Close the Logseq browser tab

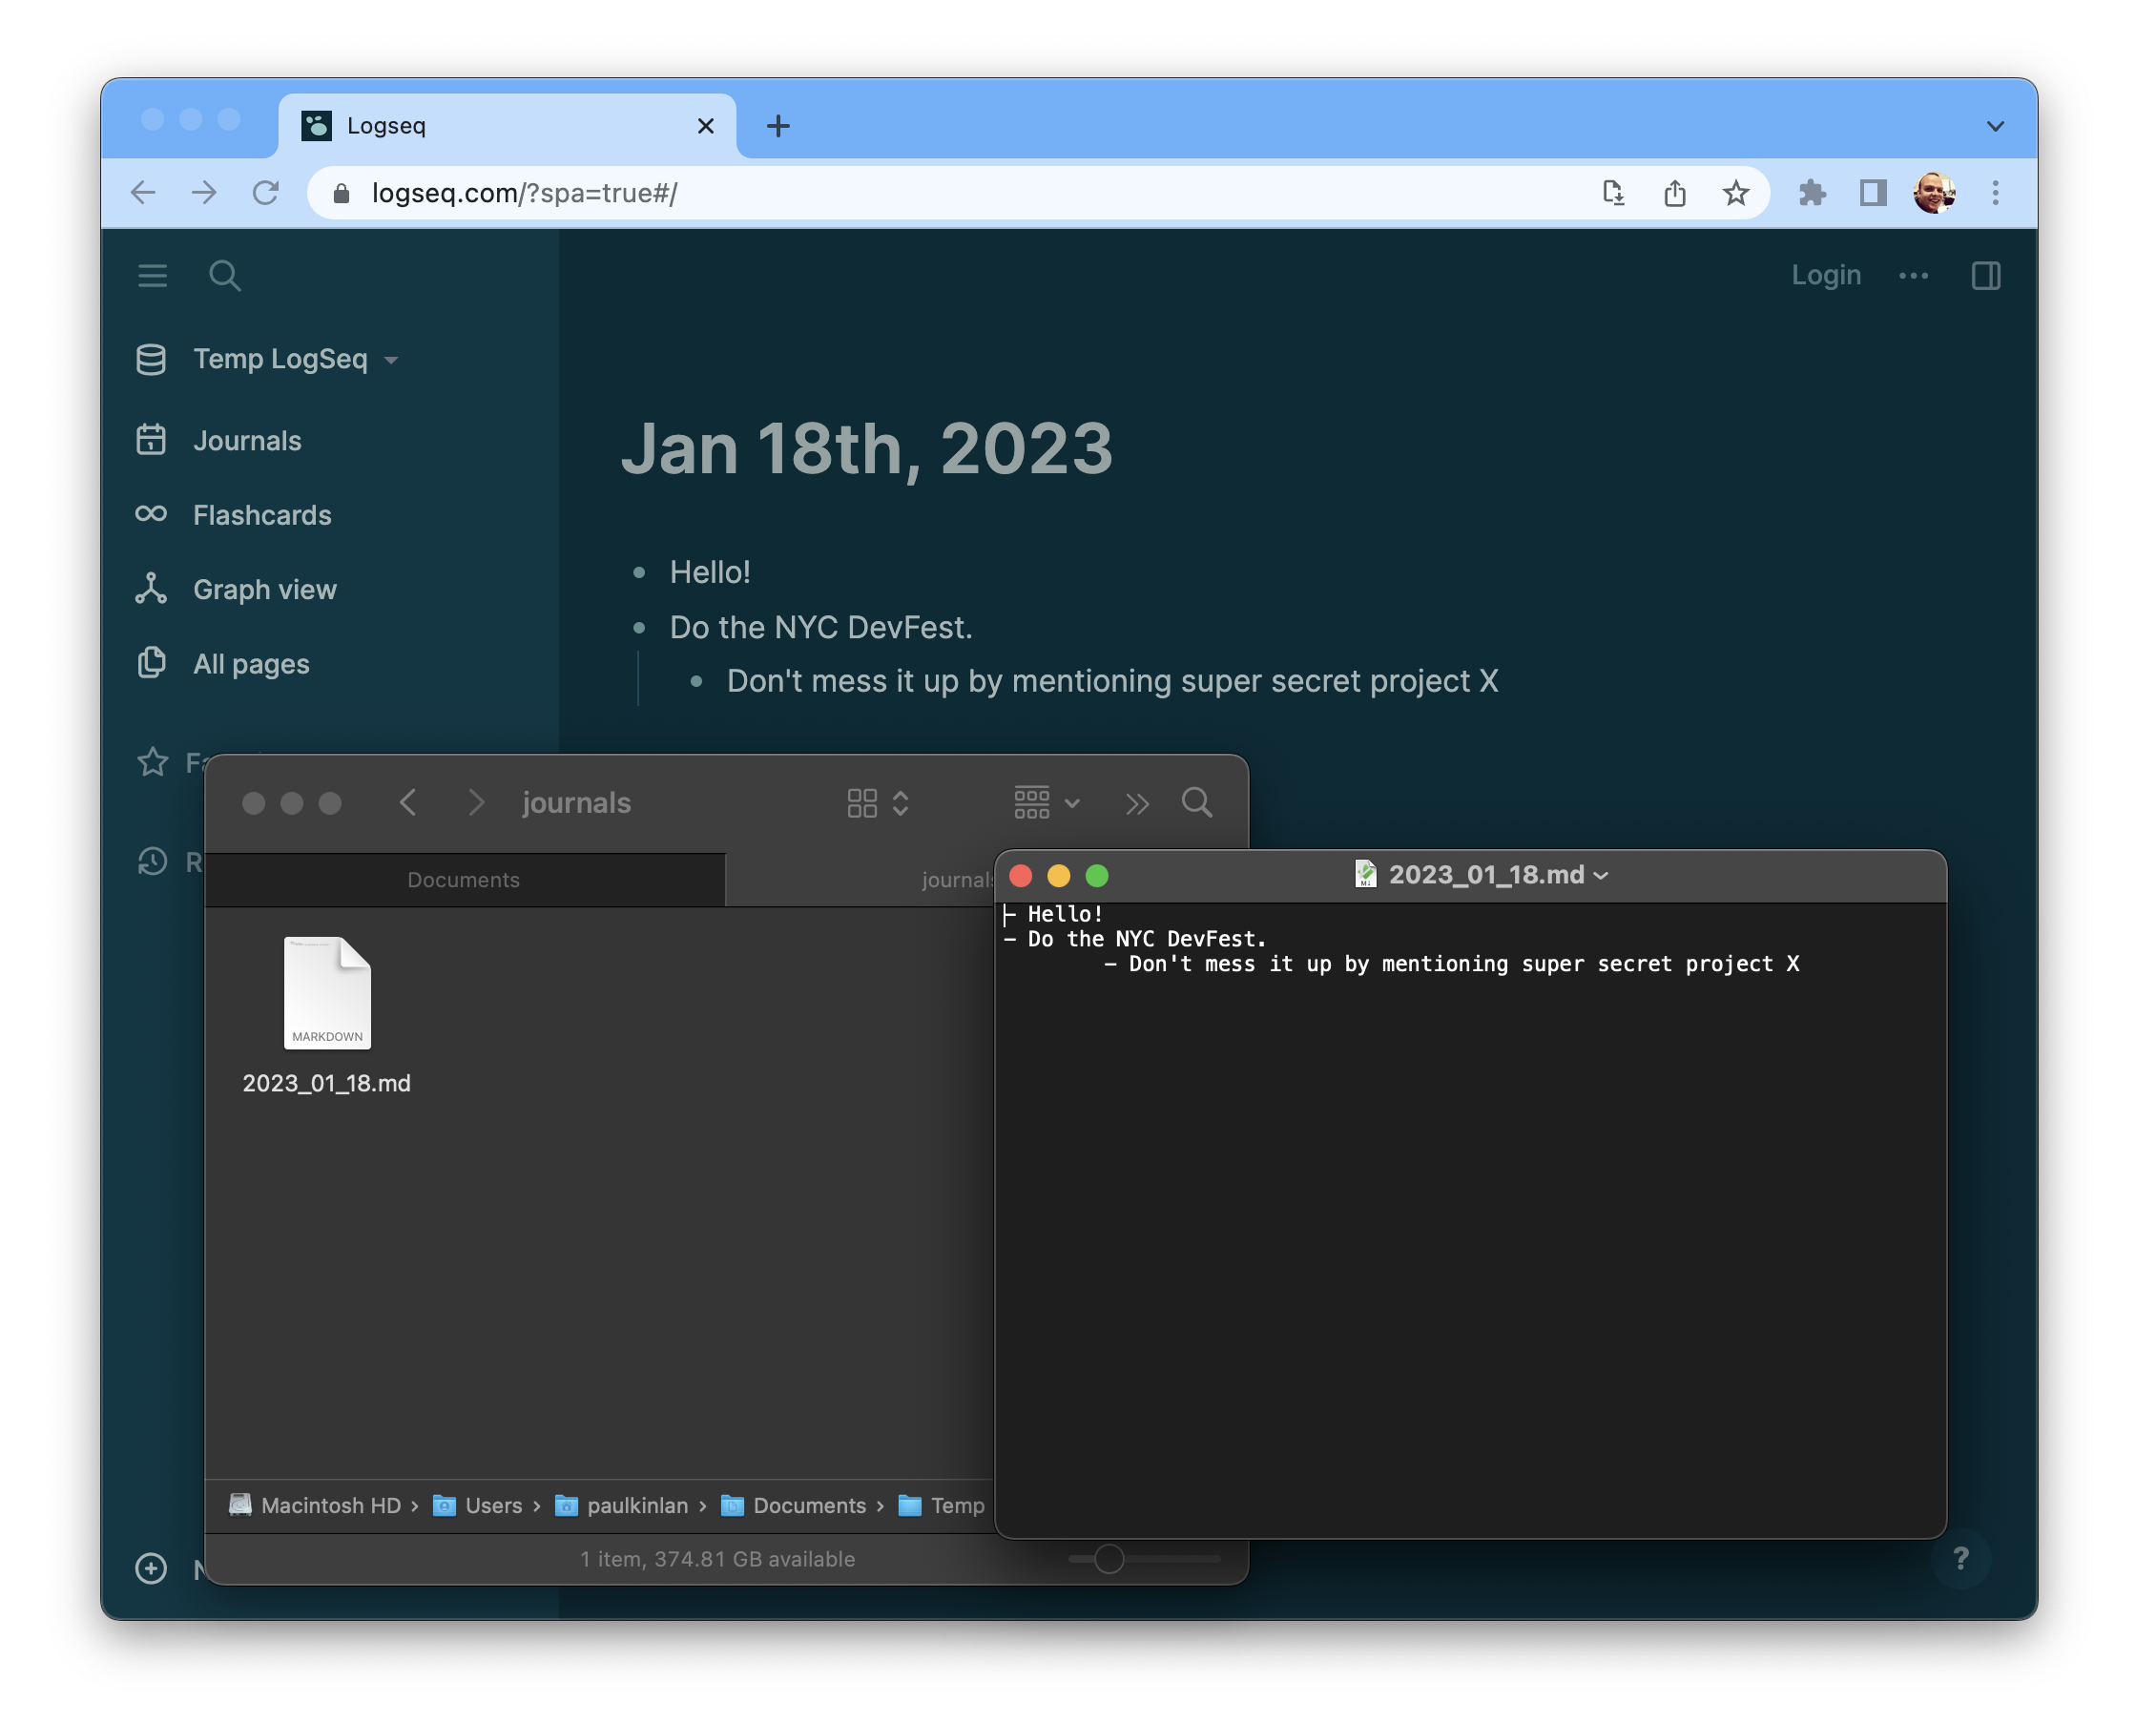[705, 126]
